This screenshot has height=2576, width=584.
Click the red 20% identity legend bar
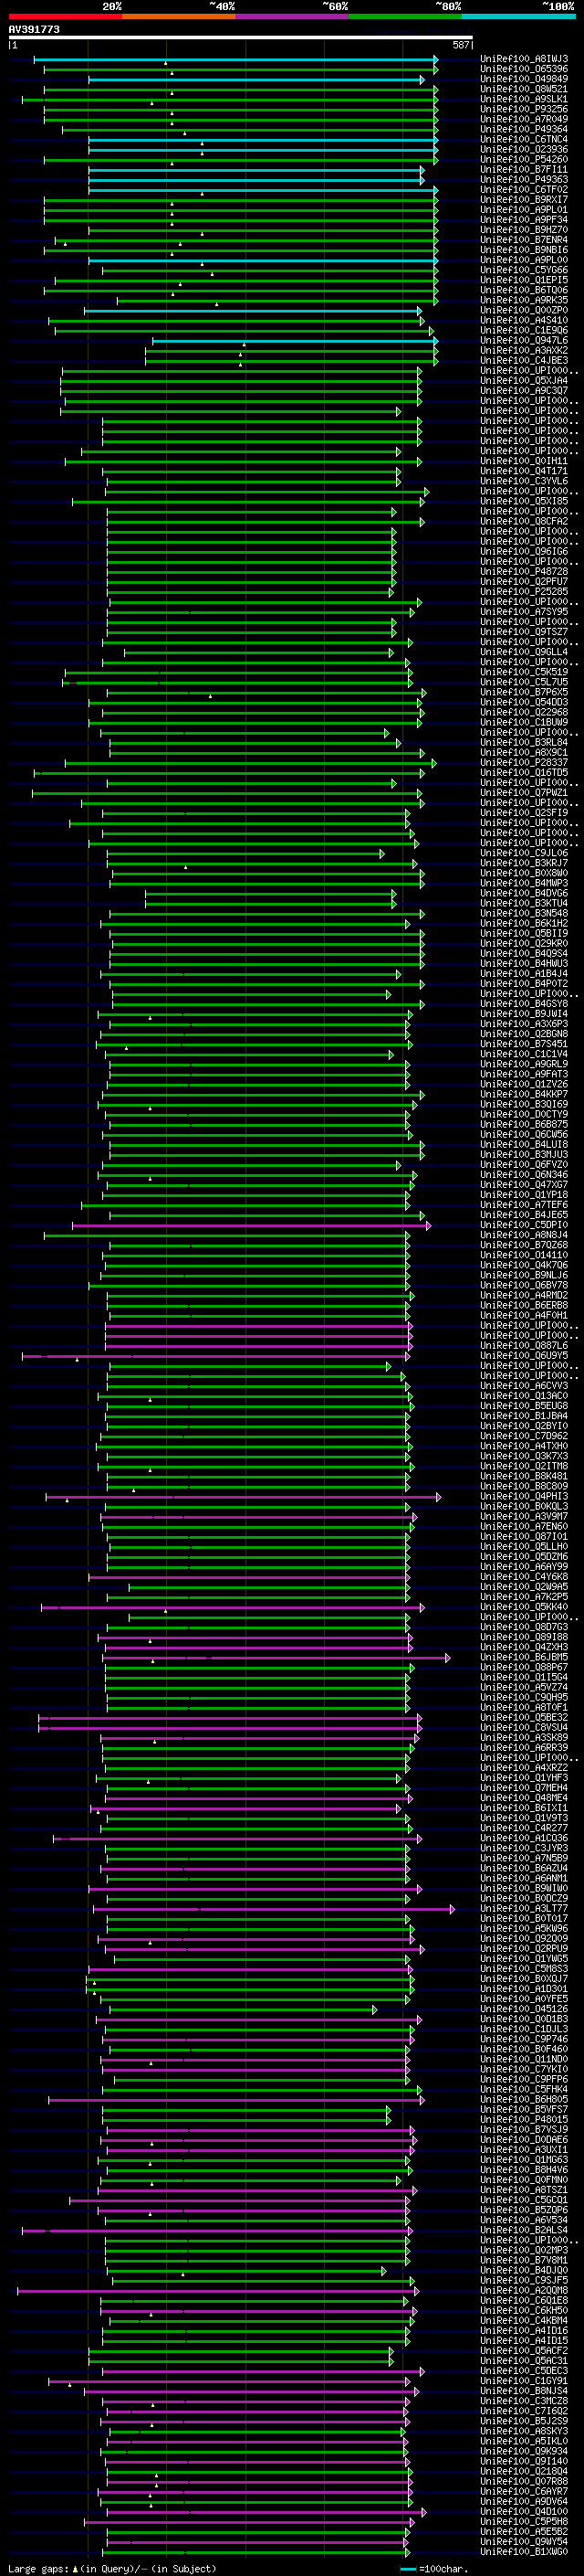point(65,16)
